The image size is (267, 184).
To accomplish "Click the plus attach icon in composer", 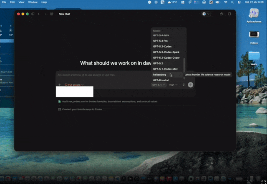I will (60, 85).
